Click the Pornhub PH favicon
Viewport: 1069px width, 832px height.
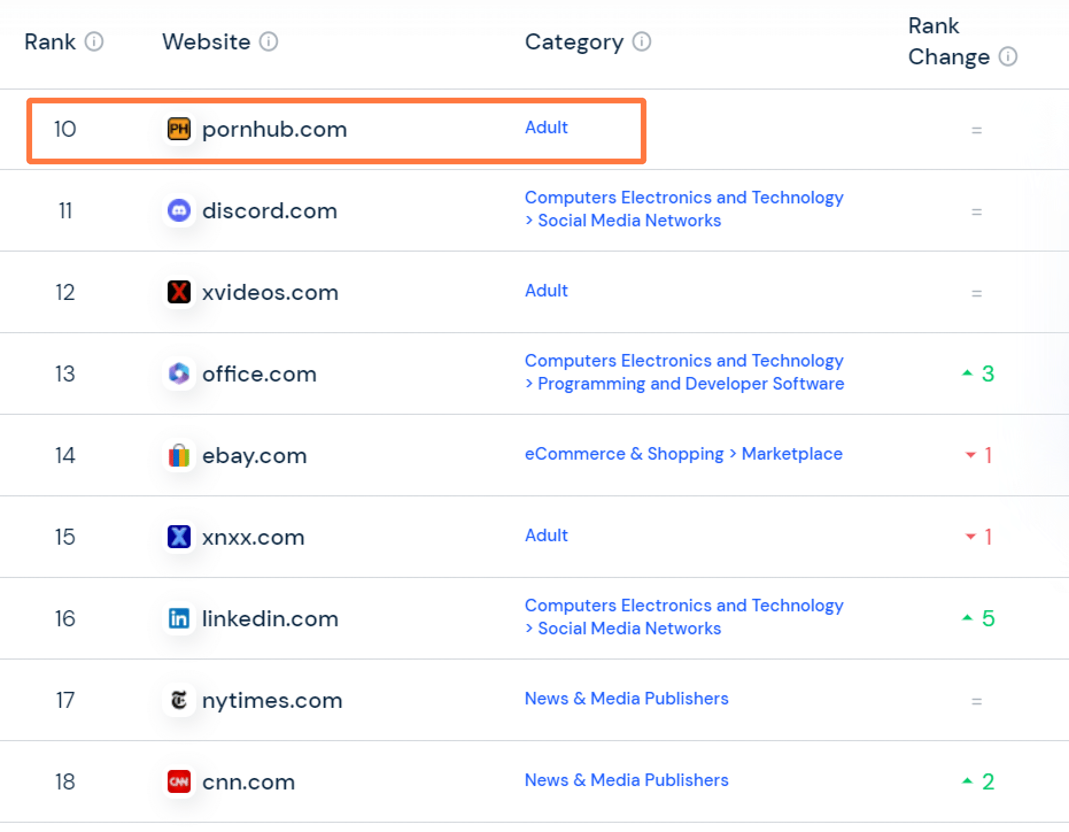point(179,129)
